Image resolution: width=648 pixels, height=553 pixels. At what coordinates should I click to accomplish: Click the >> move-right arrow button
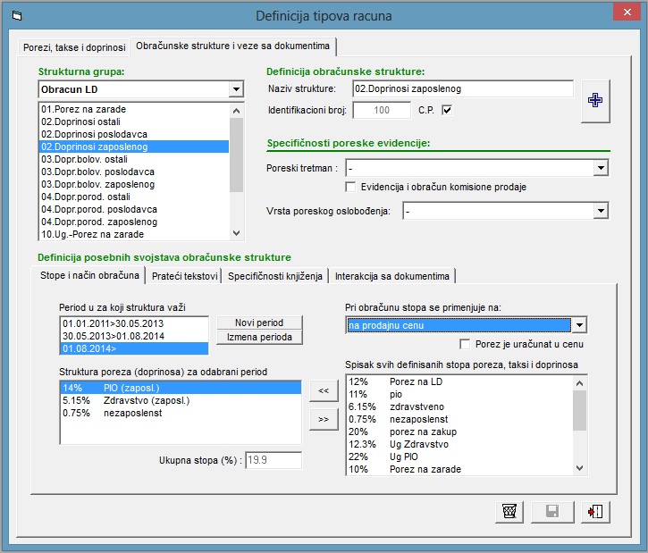pos(324,419)
